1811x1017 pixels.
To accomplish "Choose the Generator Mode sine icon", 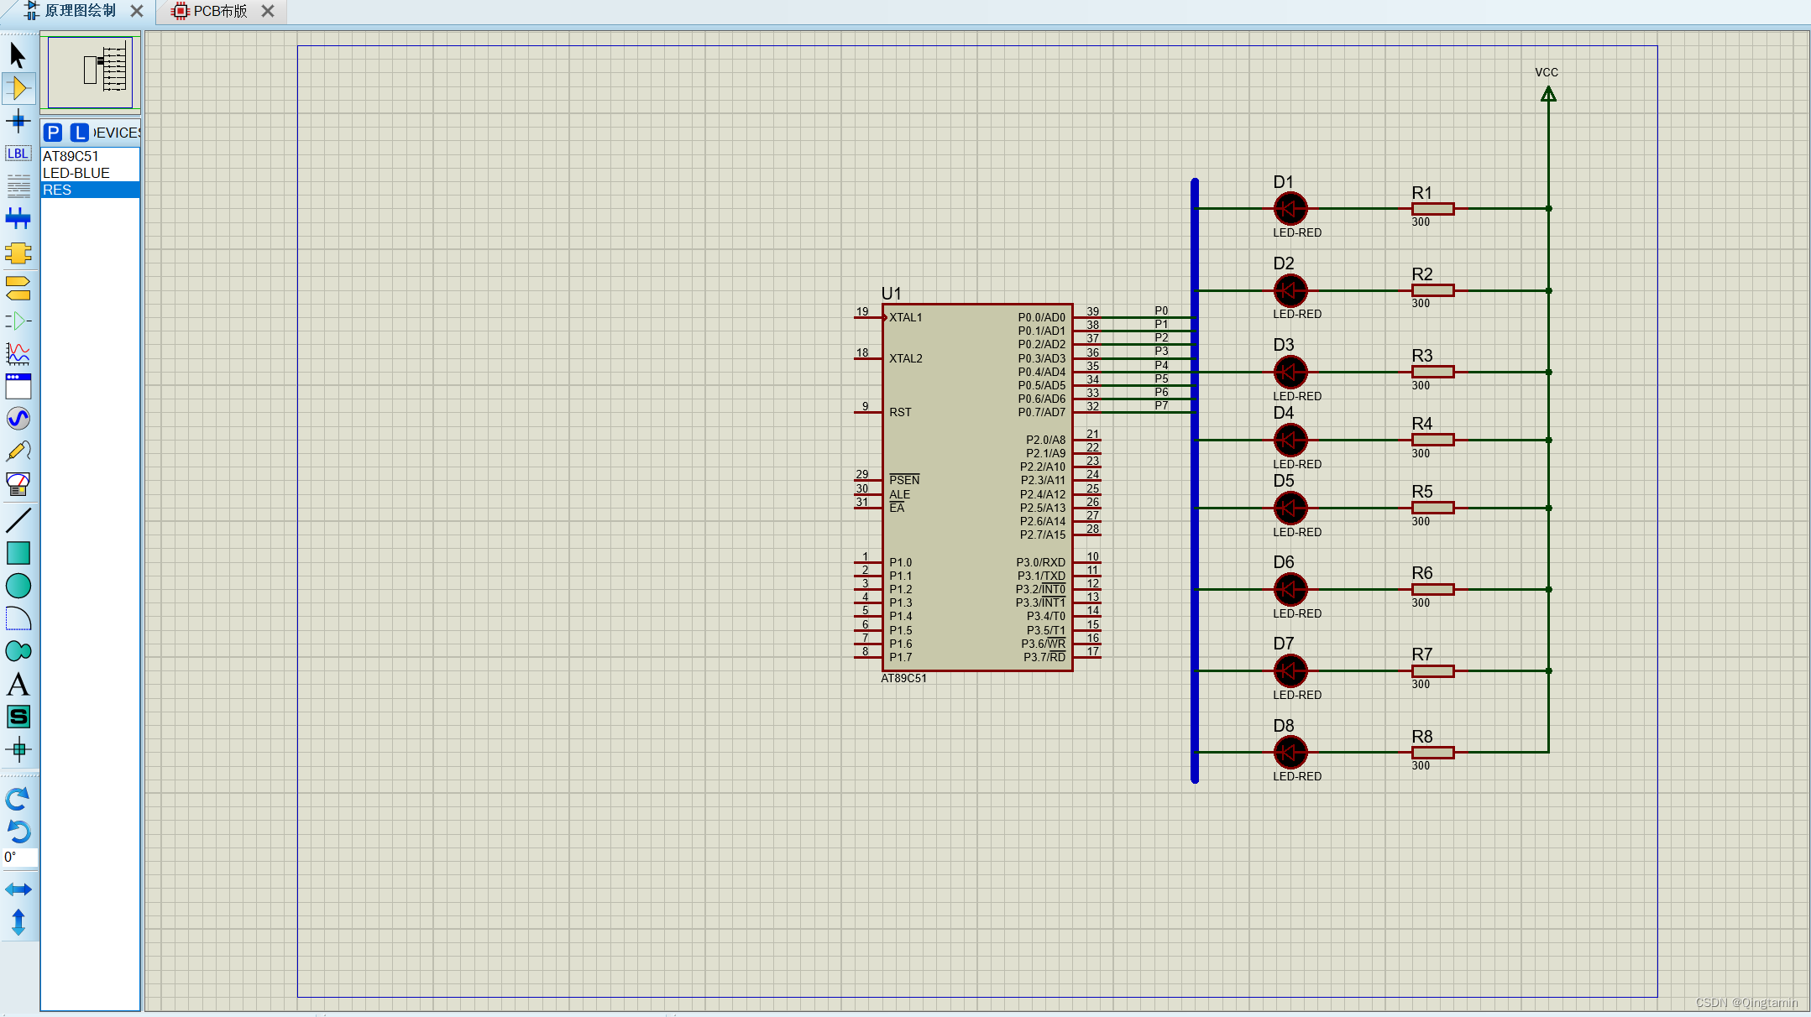I will (18, 418).
